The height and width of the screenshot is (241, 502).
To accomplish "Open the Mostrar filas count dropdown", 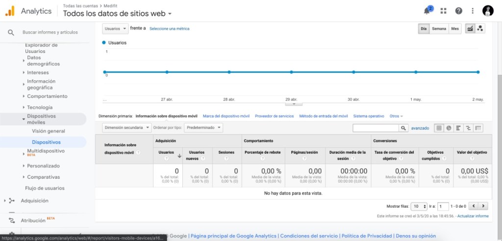I will pos(419,206).
